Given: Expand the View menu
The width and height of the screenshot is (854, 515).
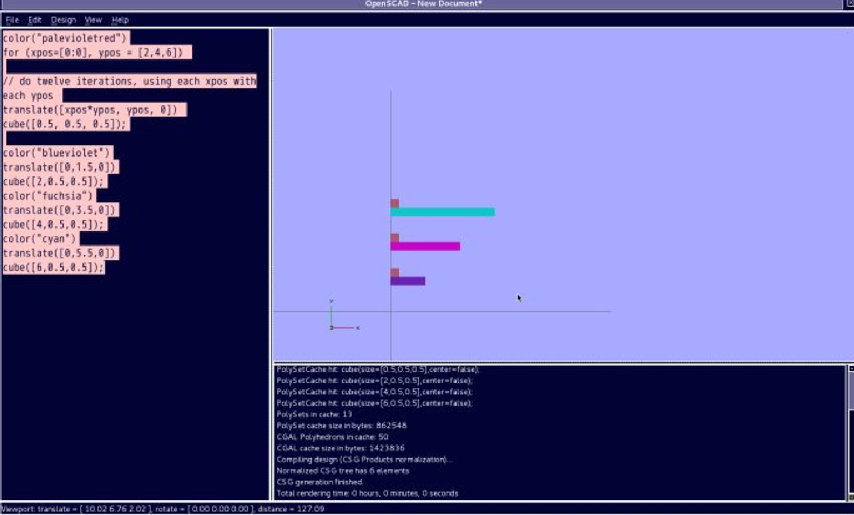Looking at the screenshot, I should click(93, 20).
